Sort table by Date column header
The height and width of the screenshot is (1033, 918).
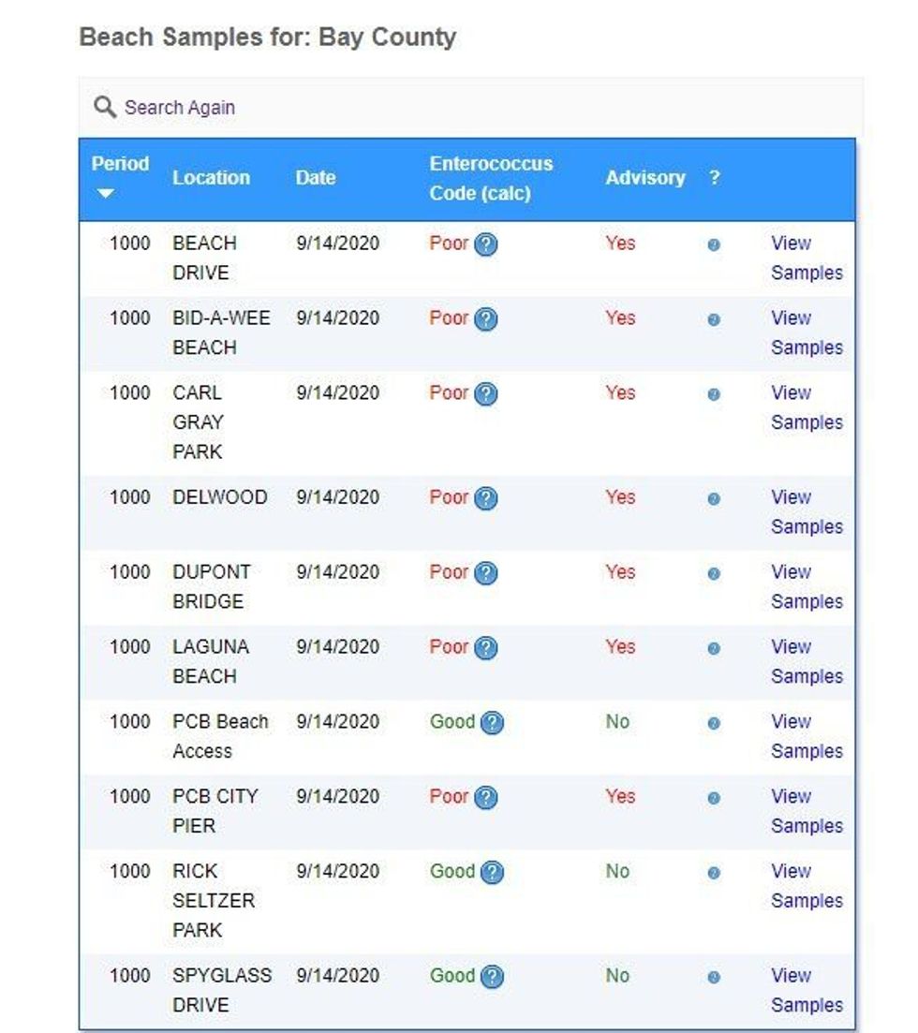click(x=315, y=178)
